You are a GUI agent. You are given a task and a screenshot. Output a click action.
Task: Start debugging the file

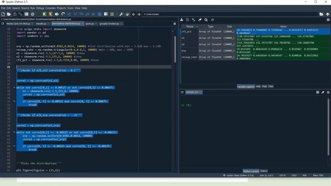[69, 14]
